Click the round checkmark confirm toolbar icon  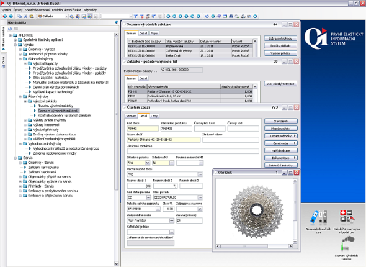click(x=213, y=16)
